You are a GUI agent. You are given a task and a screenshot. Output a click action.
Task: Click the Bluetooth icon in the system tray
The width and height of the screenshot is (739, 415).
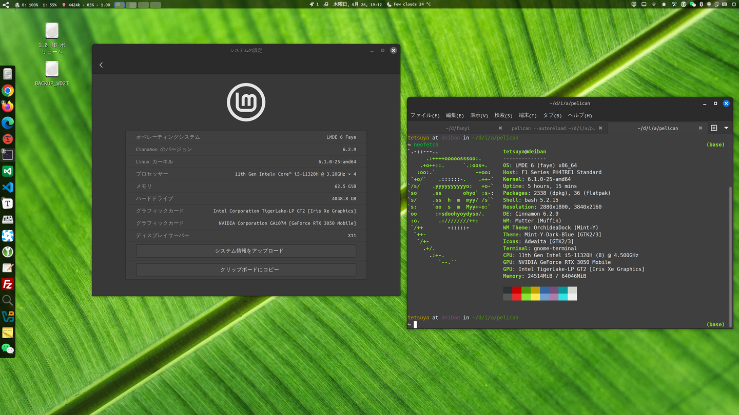click(701, 4)
